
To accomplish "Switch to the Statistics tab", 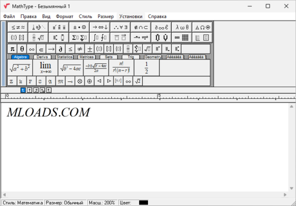I will coord(64,57).
